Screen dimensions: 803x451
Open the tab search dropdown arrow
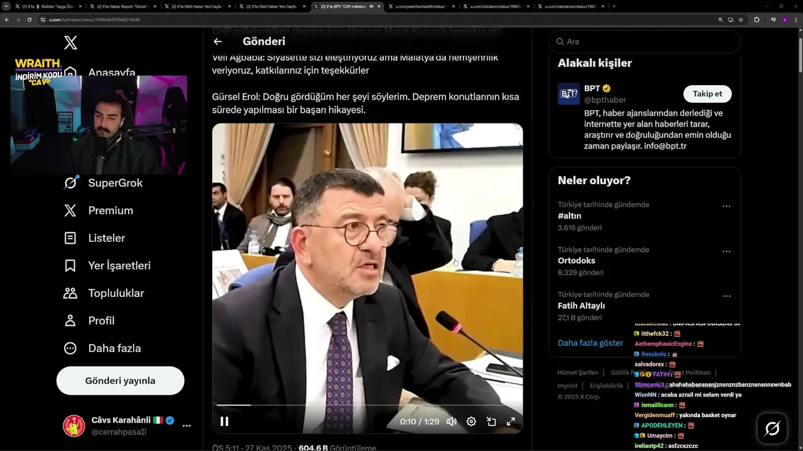(6, 6)
